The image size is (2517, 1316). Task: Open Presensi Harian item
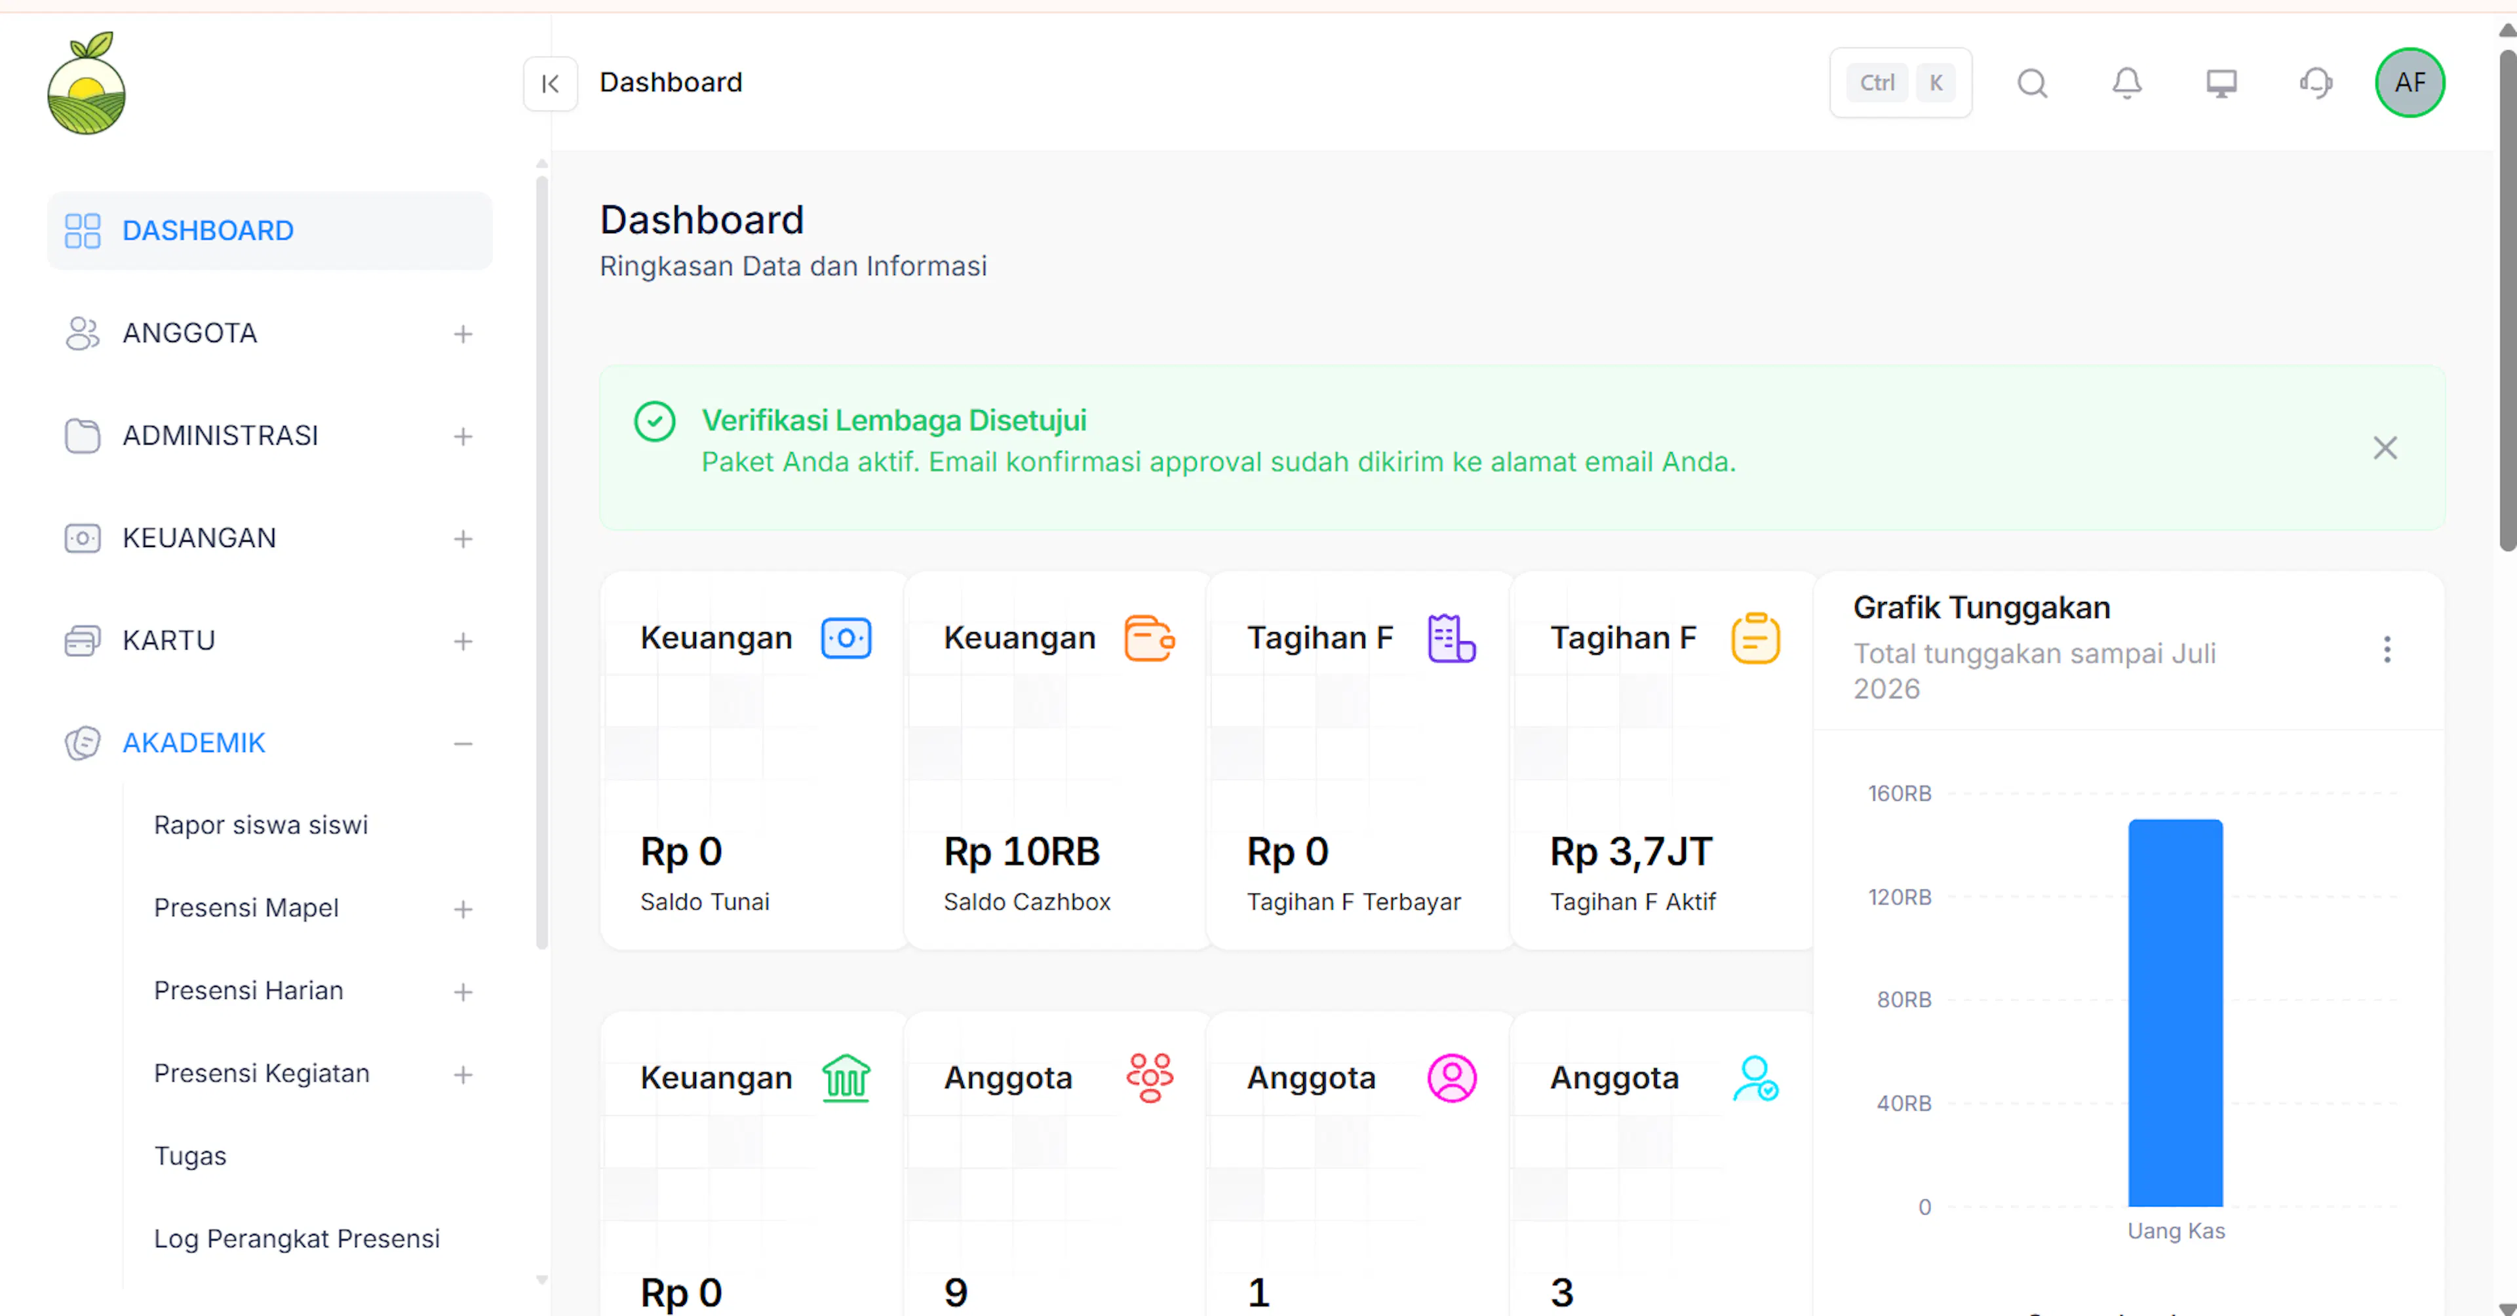pos(248,990)
